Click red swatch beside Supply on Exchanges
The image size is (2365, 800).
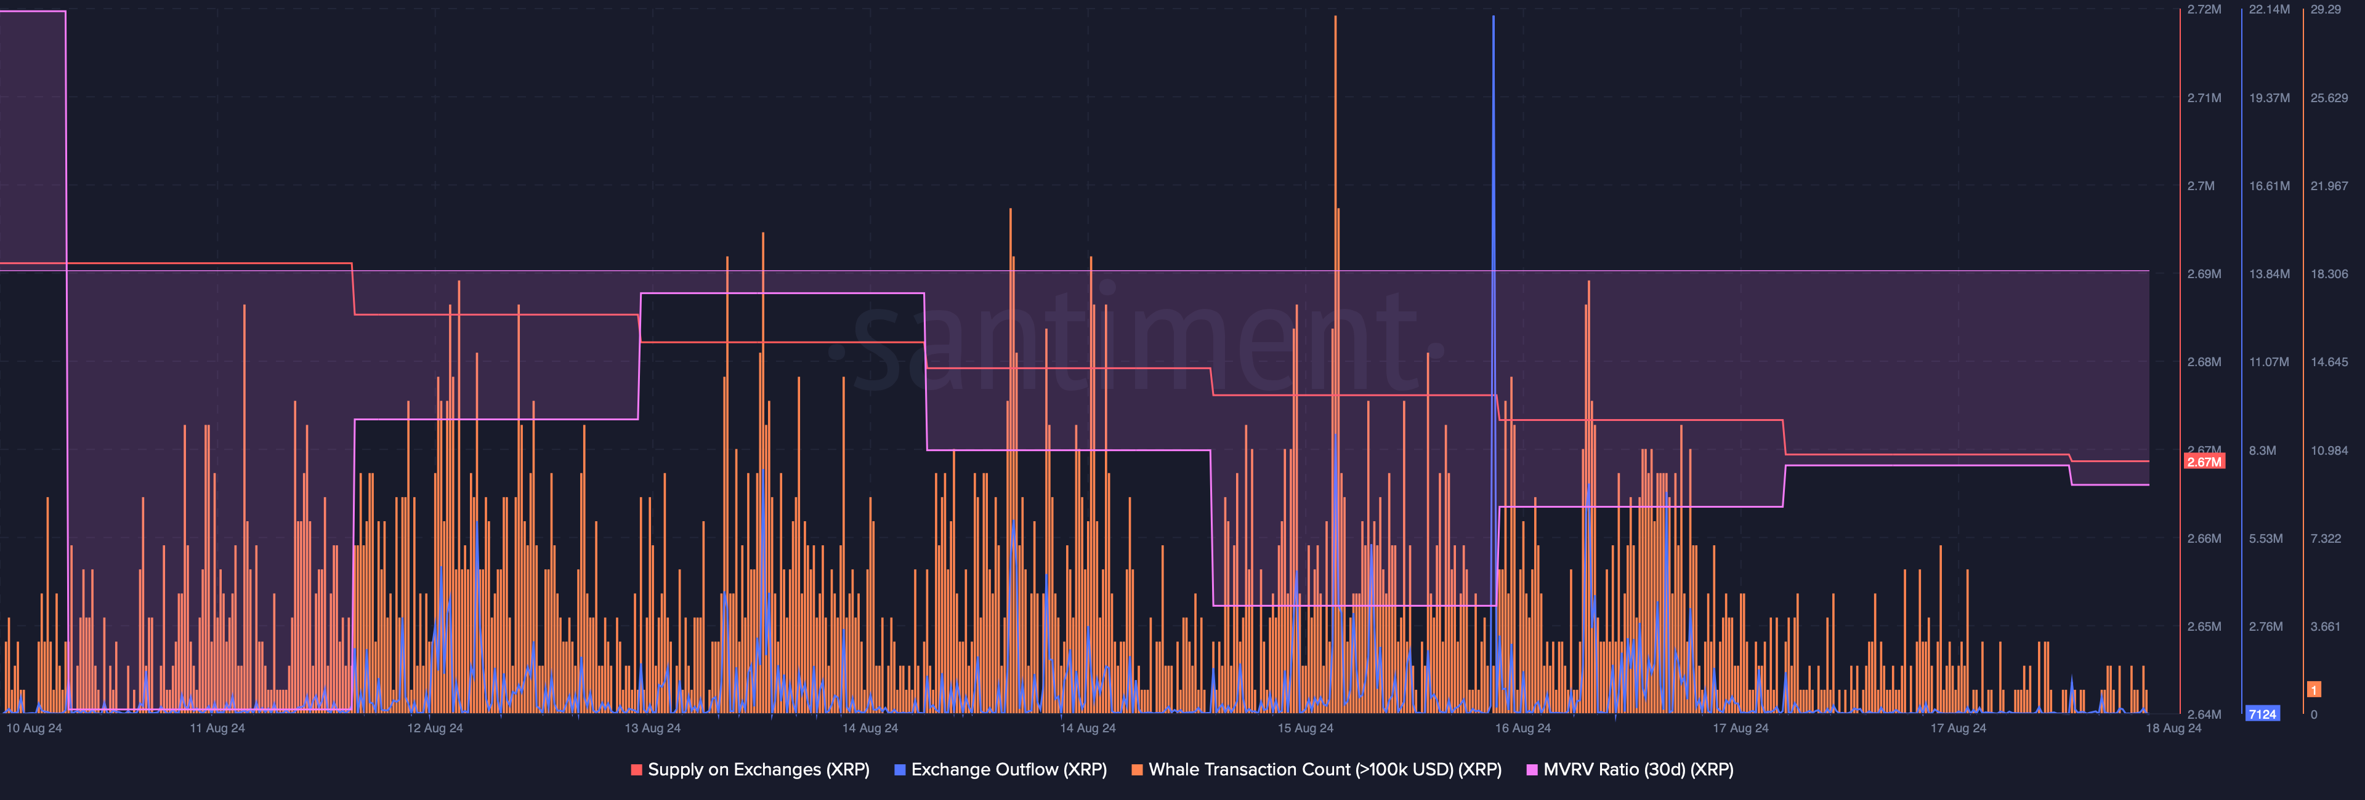point(636,770)
